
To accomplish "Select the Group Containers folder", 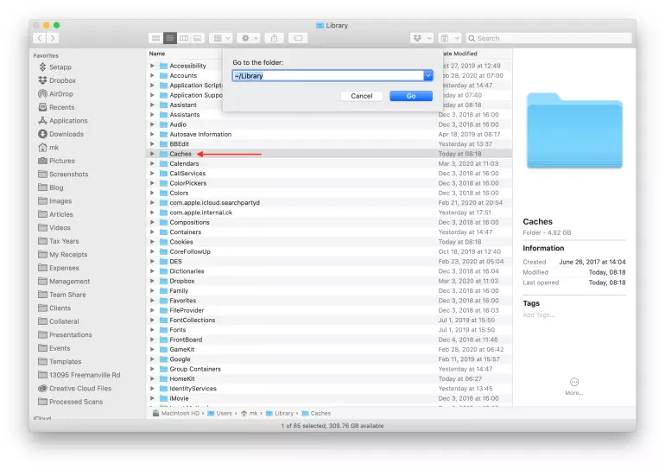I will point(195,369).
